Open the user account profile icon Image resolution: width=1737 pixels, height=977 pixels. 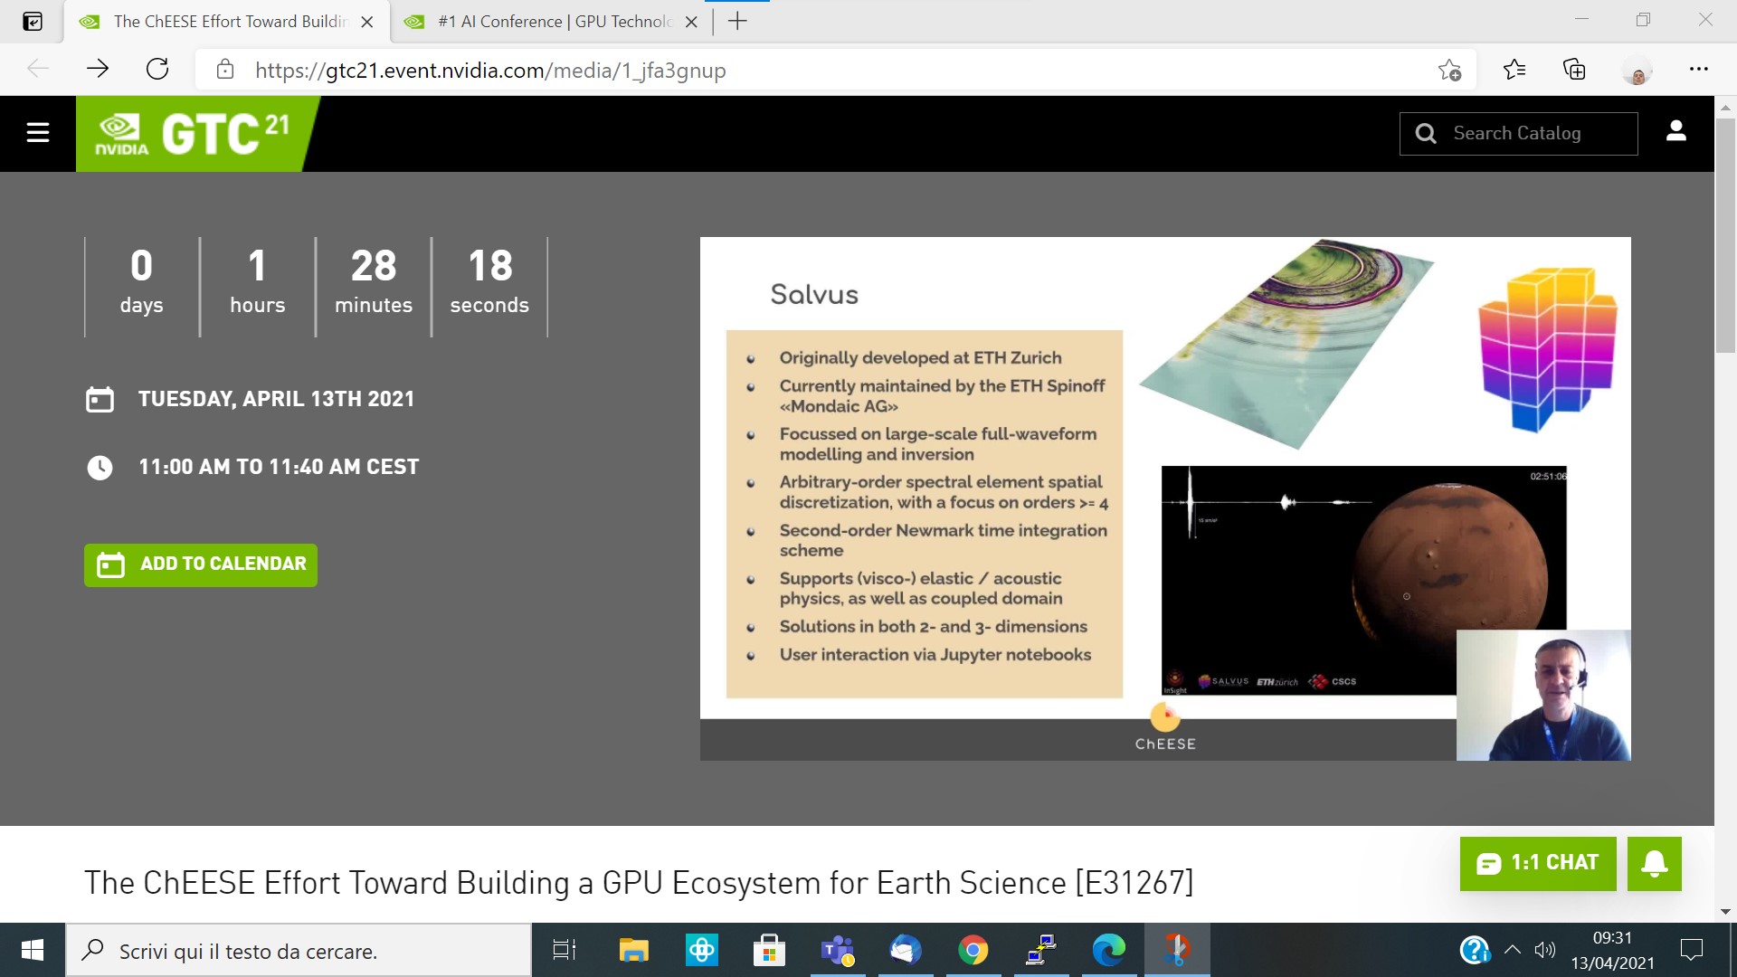click(x=1677, y=131)
